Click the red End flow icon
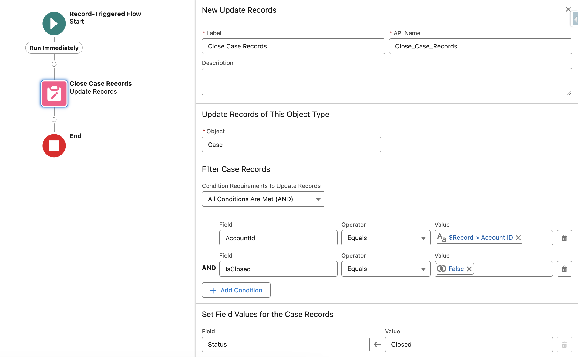The height and width of the screenshot is (357, 578). (x=54, y=146)
